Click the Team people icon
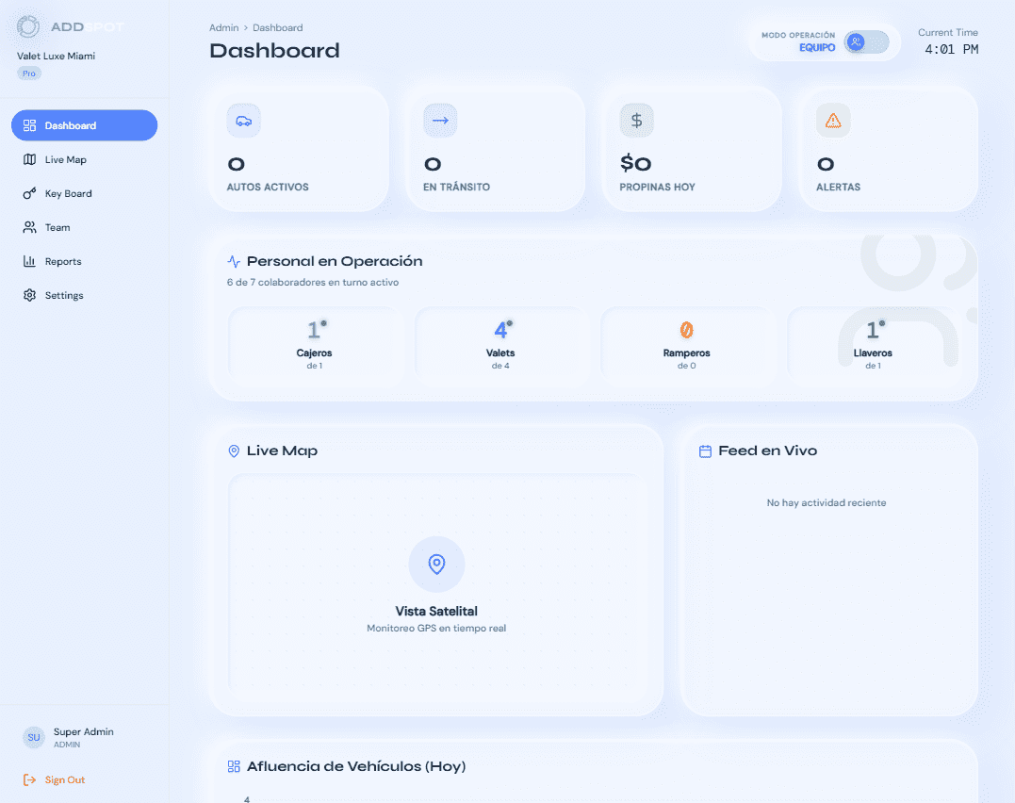The height and width of the screenshot is (803, 1015). (29, 227)
